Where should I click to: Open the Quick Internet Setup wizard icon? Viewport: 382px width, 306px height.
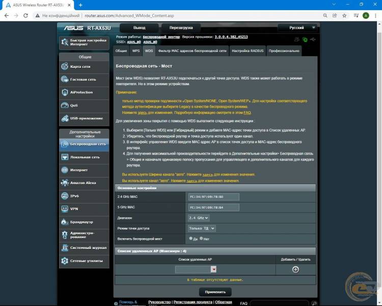point(65,42)
